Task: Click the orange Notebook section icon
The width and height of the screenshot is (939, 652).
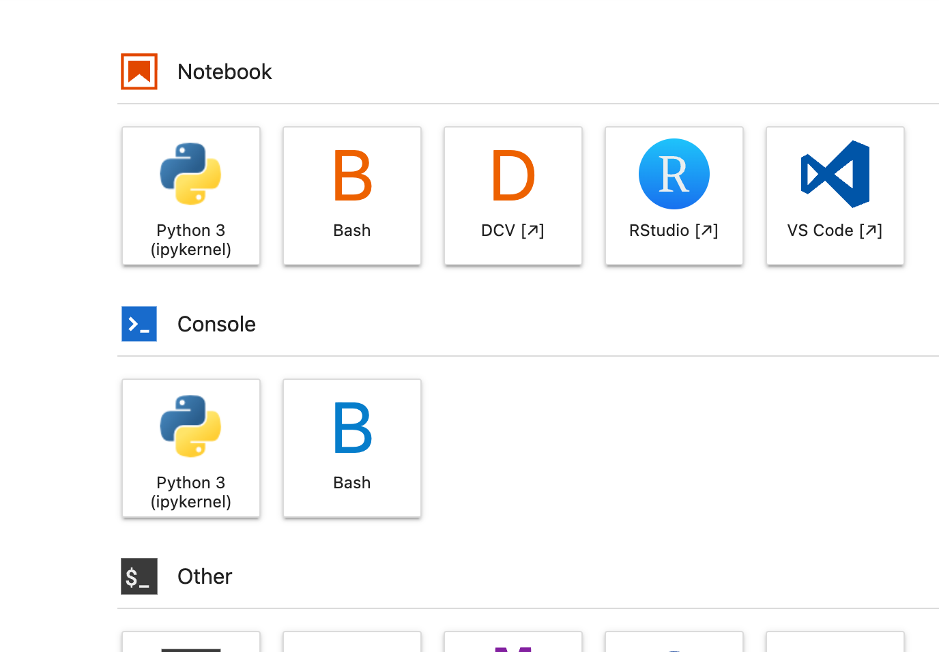Action: (139, 72)
